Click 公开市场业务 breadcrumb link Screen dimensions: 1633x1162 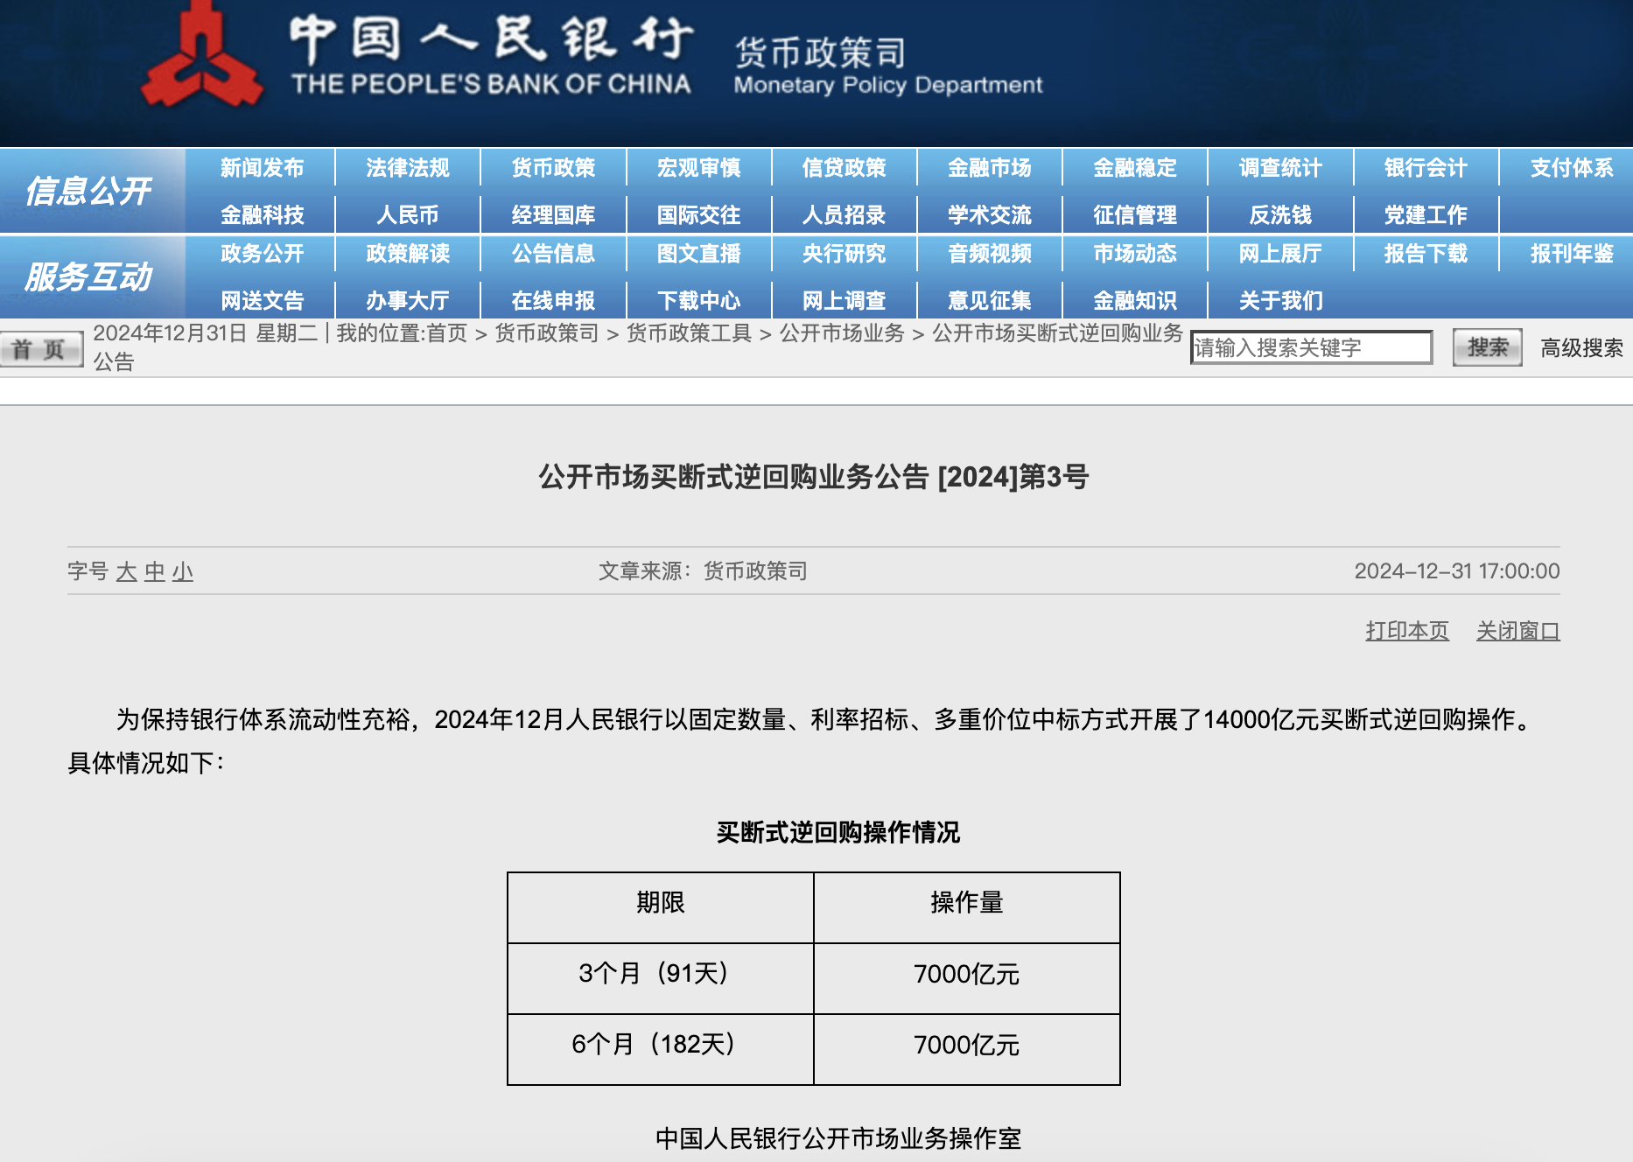(x=841, y=333)
